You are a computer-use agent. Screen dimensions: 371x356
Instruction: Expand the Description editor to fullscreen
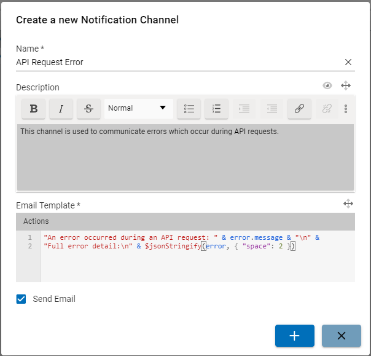[346, 86]
